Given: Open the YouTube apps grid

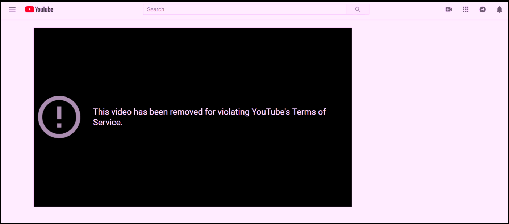Looking at the screenshot, I should click(466, 9).
